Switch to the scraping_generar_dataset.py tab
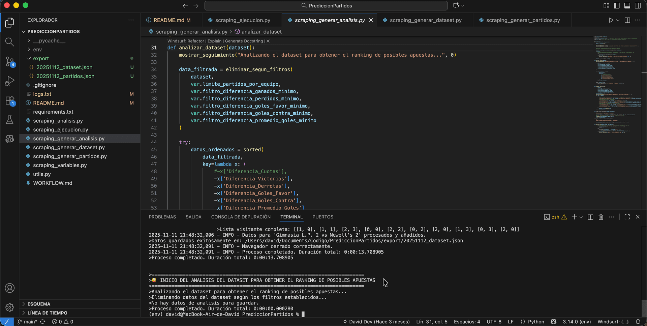The width and height of the screenshot is (647, 326). (x=425, y=20)
